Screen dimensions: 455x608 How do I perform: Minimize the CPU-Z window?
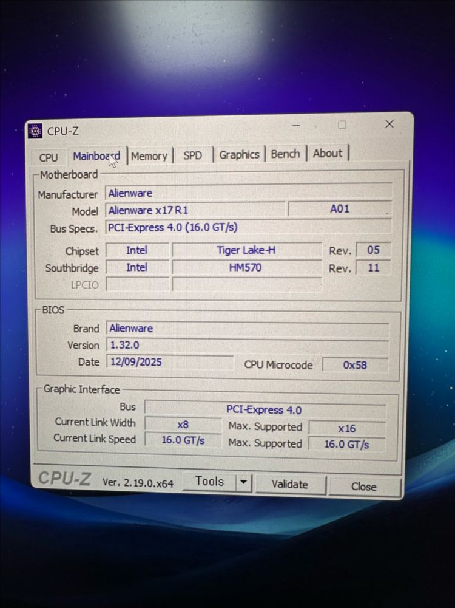(x=296, y=125)
